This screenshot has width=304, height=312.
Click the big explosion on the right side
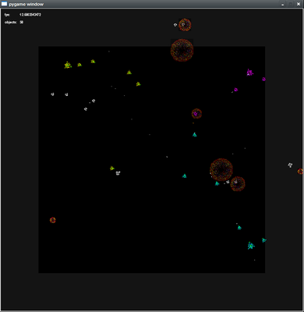[x=221, y=170]
